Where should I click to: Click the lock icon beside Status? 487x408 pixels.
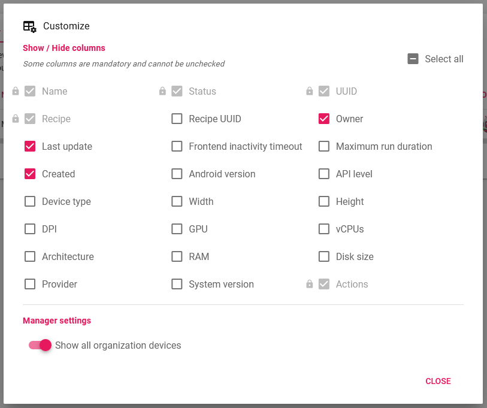(x=162, y=91)
